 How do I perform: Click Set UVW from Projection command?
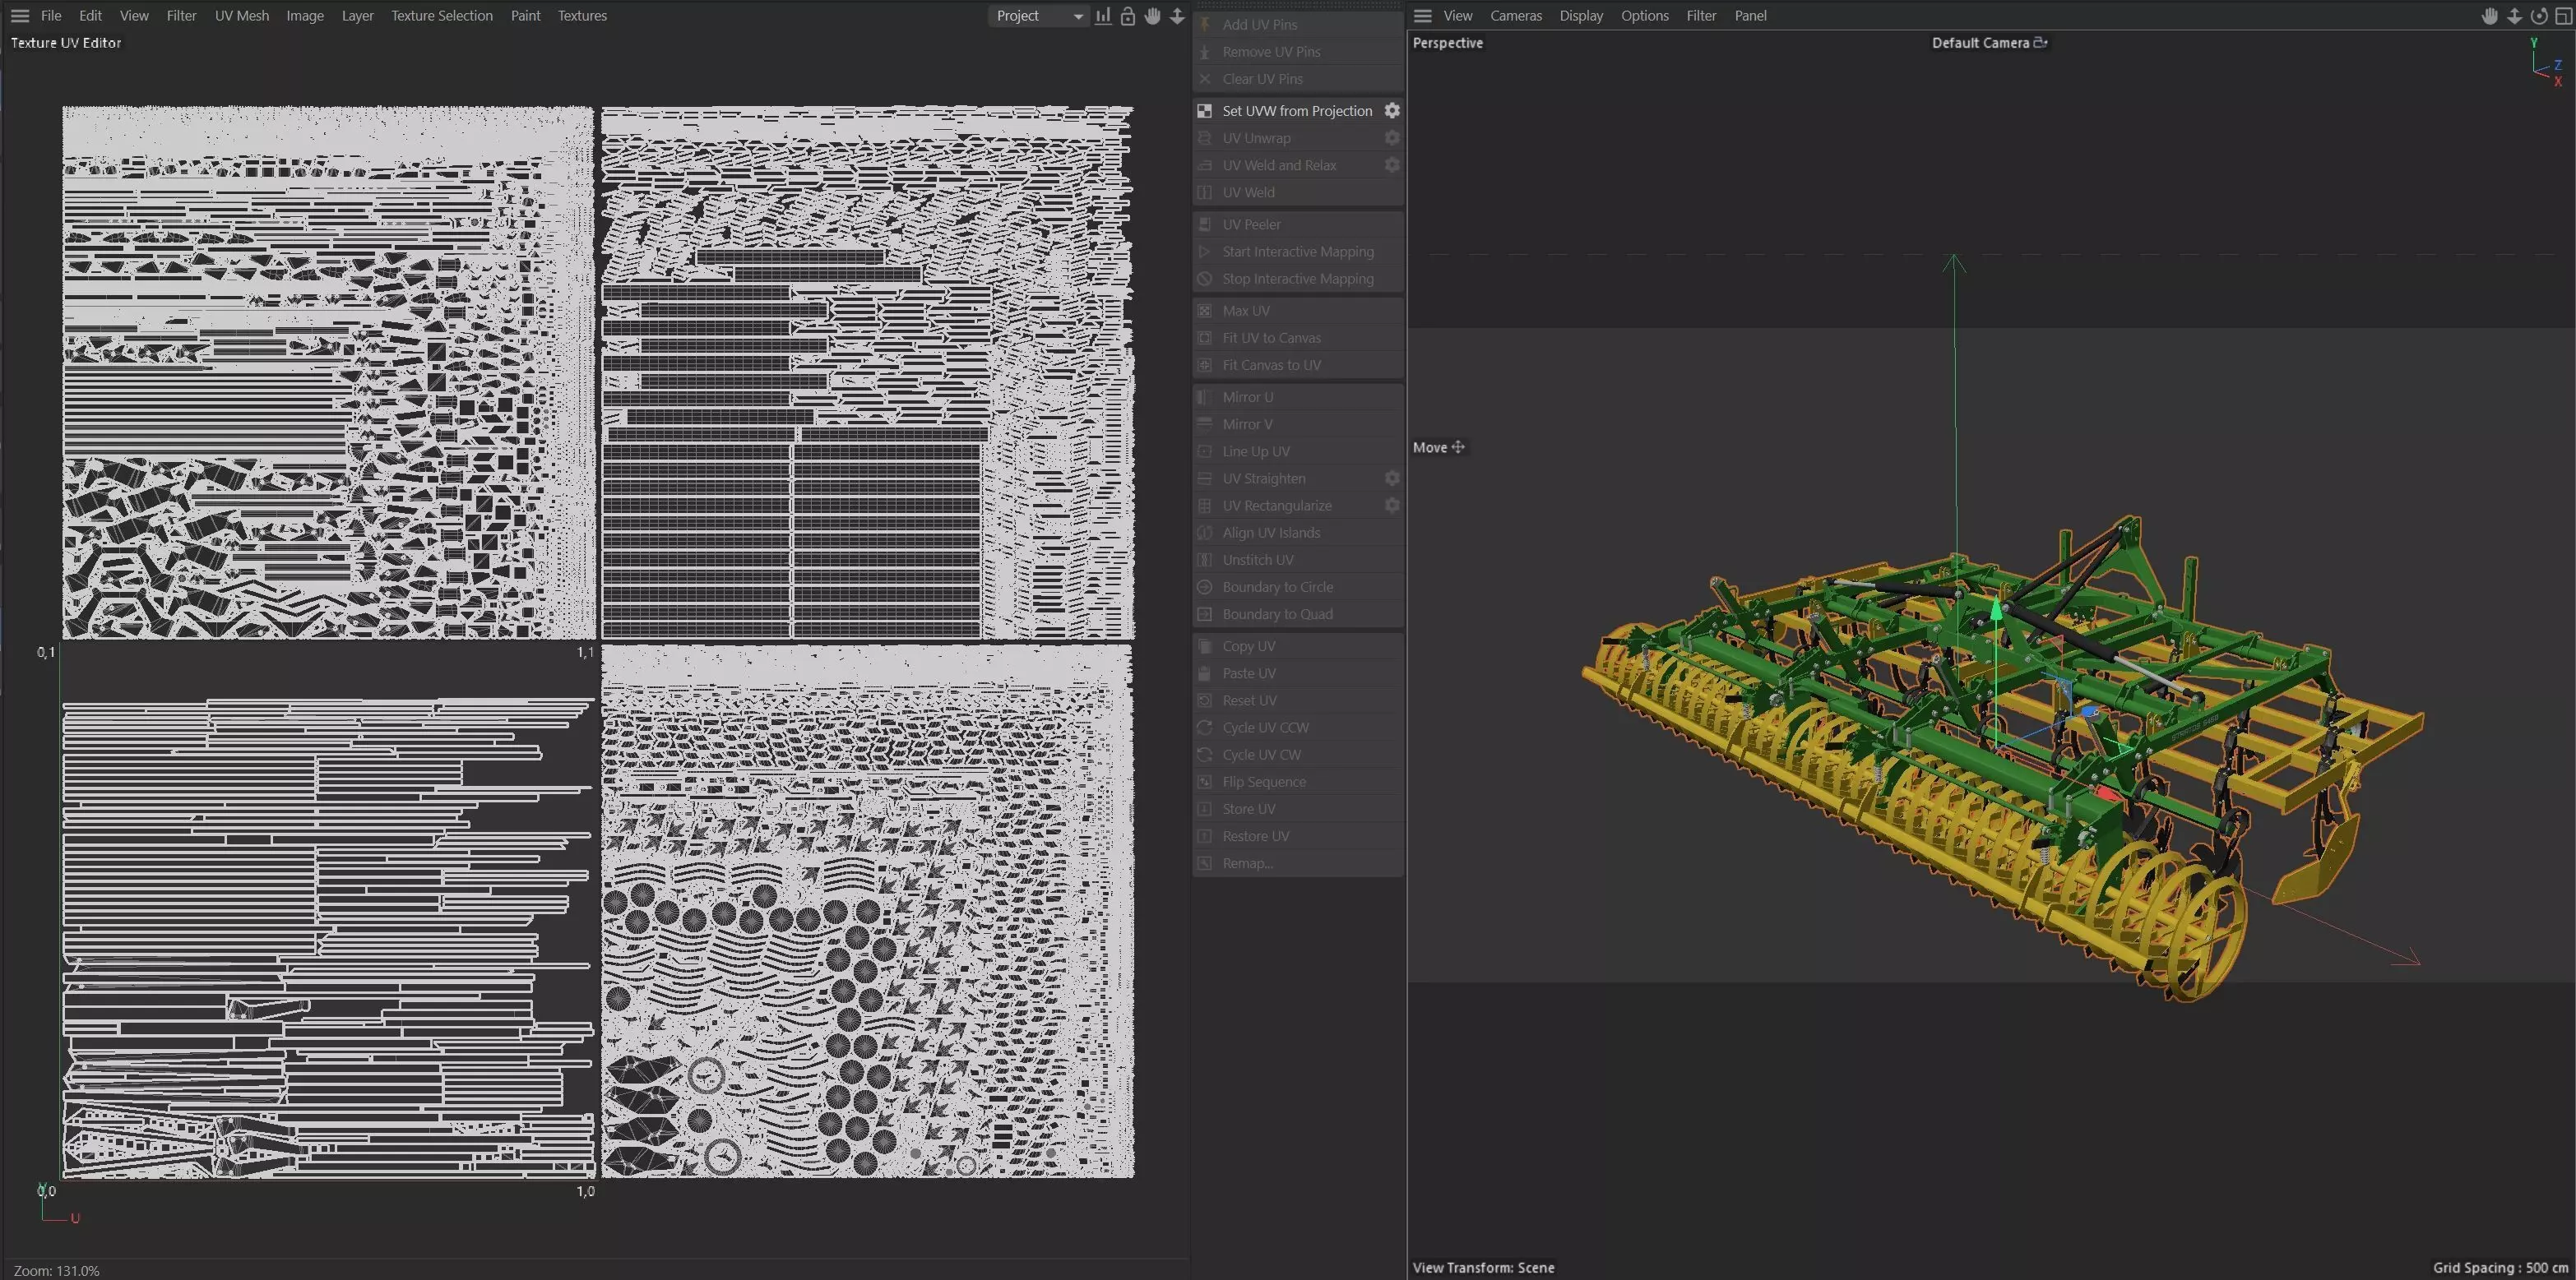coord(1296,111)
